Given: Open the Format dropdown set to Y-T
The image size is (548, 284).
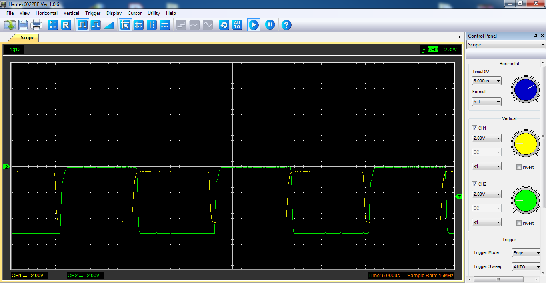Looking at the screenshot, I should tap(486, 102).
